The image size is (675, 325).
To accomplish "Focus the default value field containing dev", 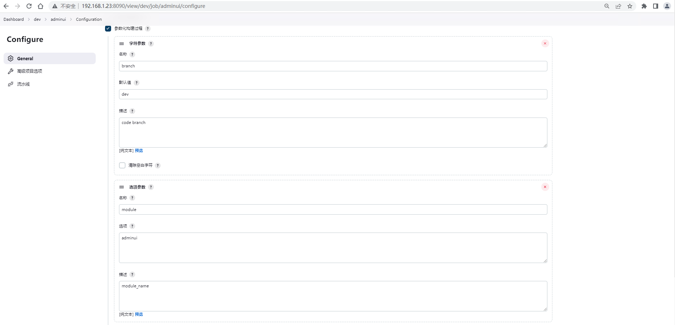I will (333, 94).
